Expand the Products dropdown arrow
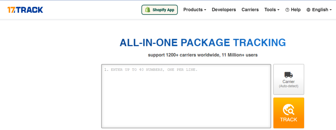 [x=205, y=10]
